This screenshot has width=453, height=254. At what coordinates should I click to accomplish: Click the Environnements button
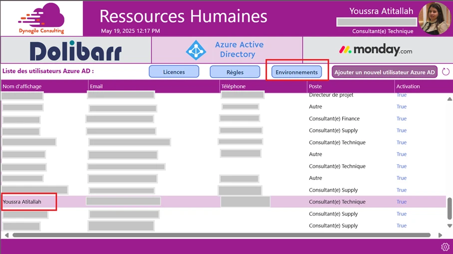pos(296,72)
